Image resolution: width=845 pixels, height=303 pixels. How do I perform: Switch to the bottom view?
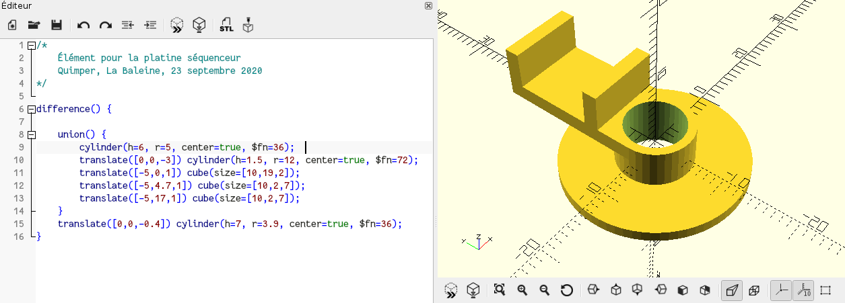pyautogui.click(x=638, y=290)
